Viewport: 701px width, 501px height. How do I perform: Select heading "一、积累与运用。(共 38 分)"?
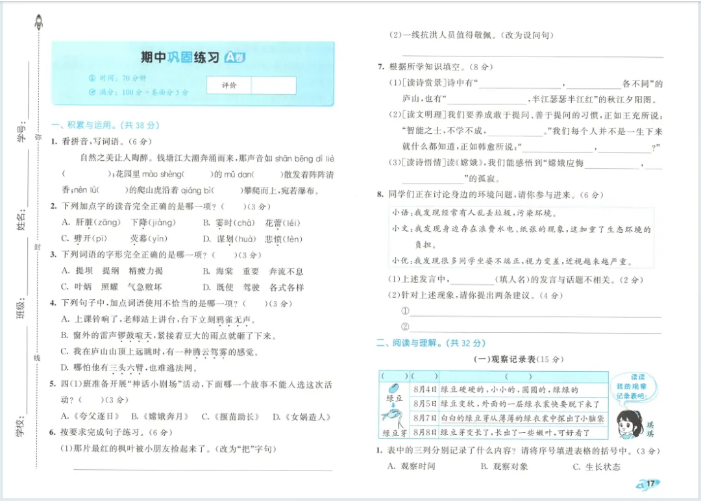pos(105,125)
